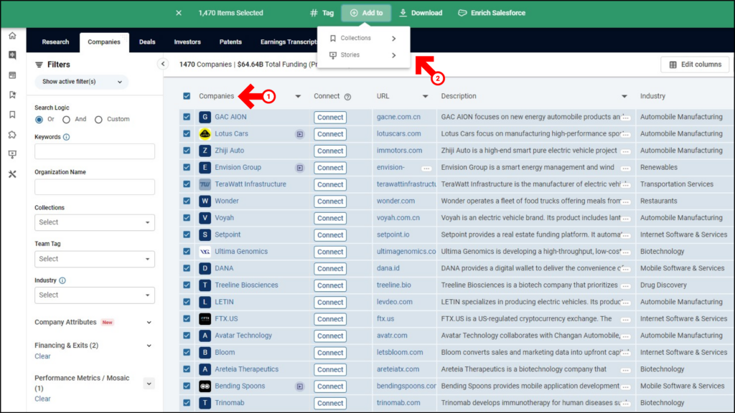Viewport: 735px width, 413px height.
Task: Open the tools wrench icon in the sidebar
Action: tap(13, 174)
